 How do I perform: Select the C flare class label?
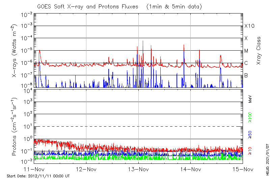(x=246, y=63)
